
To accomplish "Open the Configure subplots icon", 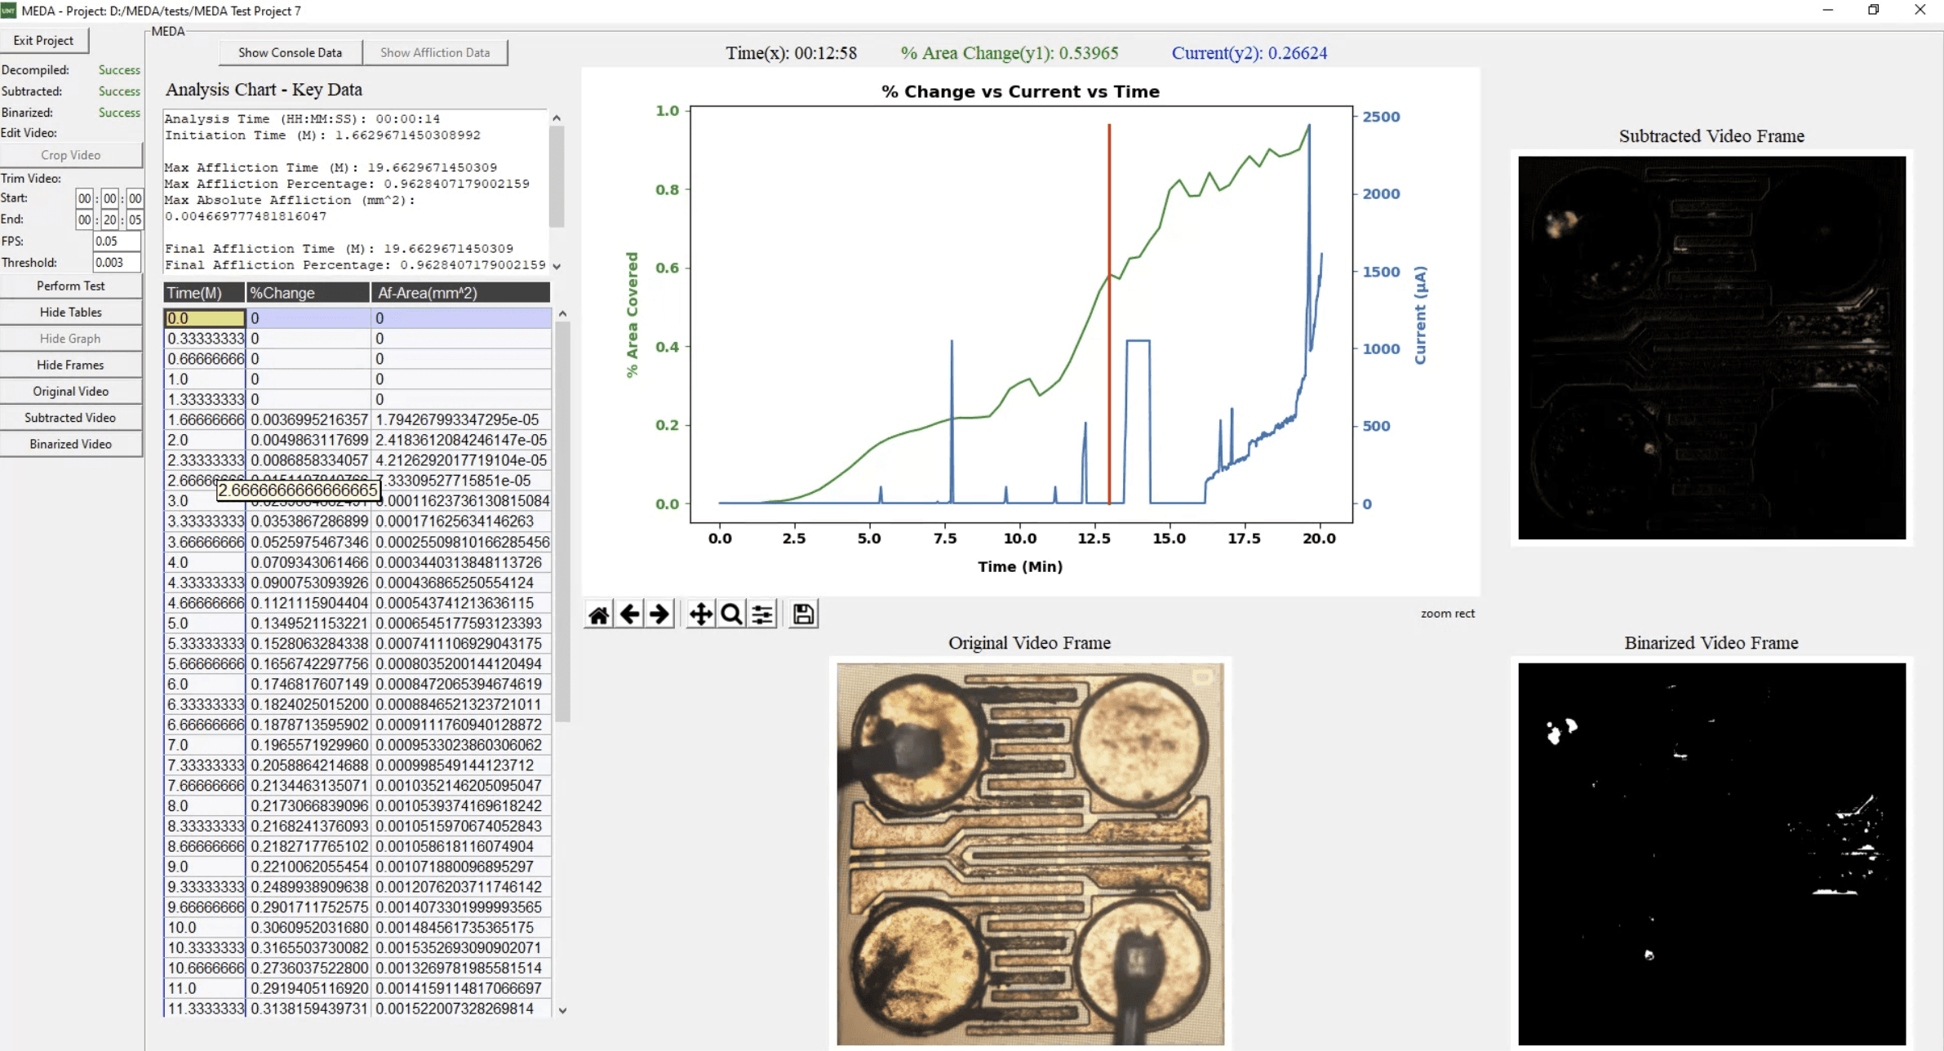I will pyautogui.click(x=762, y=614).
